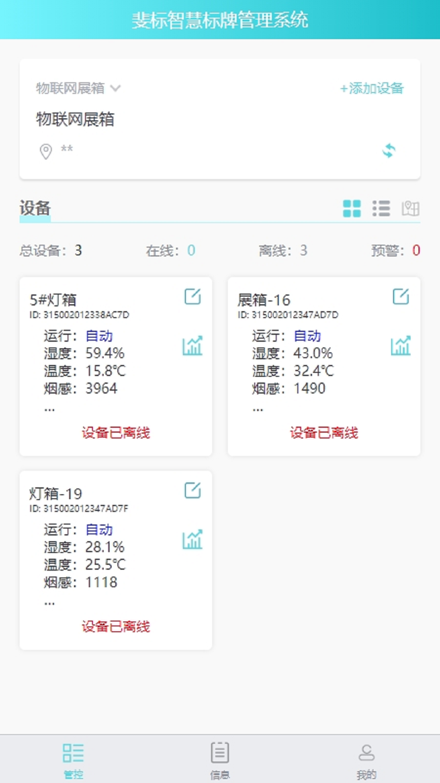Tap the 预警 warning count
The width and height of the screenshot is (440, 783).
[x=395, y=250]
